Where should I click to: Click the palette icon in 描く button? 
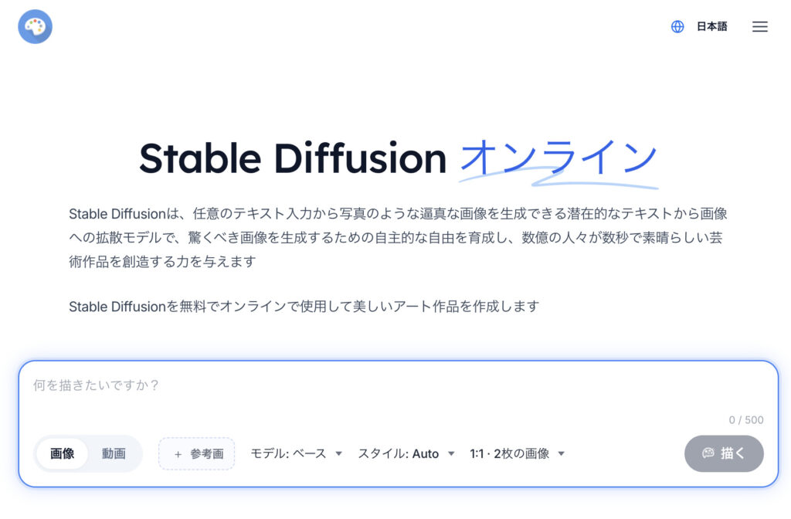point(708,453)
